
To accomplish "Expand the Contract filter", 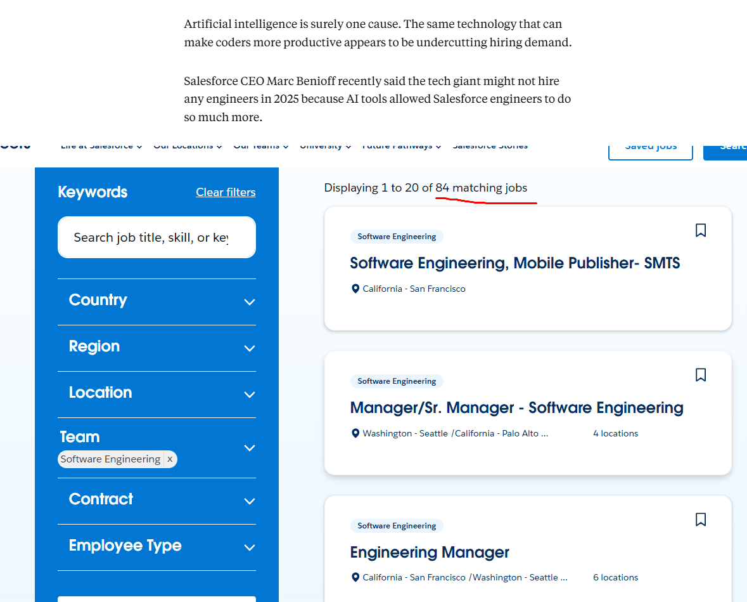I will coord(249,501).
